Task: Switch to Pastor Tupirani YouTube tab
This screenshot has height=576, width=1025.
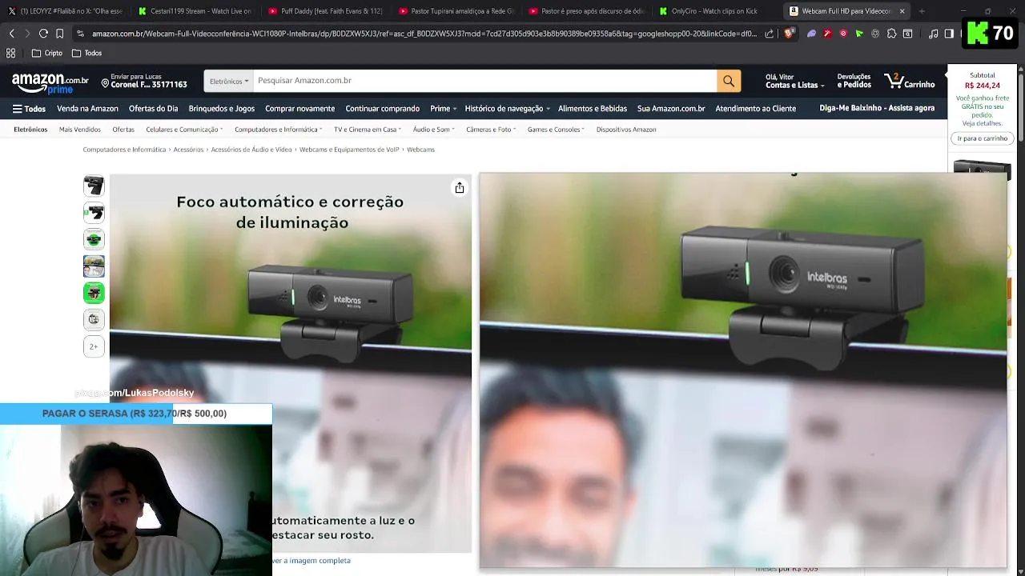Action: click(x=456, y=11)
